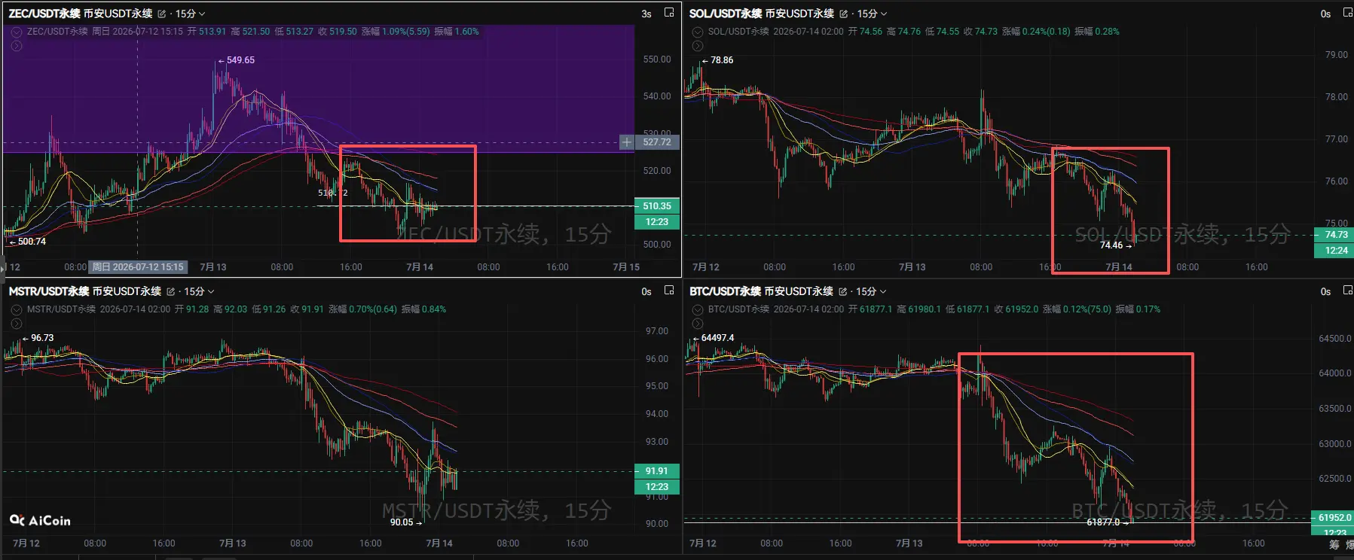Click the plus icon next to 527.72 price

pos(627,142)
